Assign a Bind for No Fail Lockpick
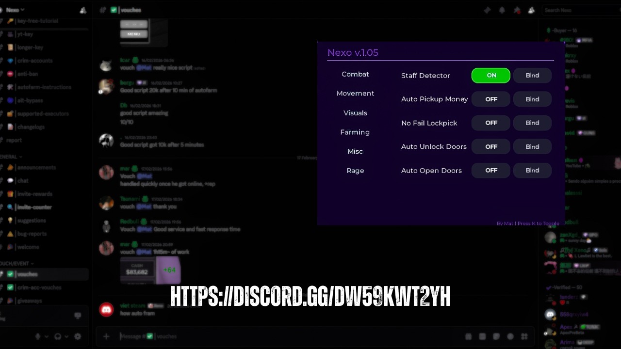The image size is (621, 349). point(532,123)
